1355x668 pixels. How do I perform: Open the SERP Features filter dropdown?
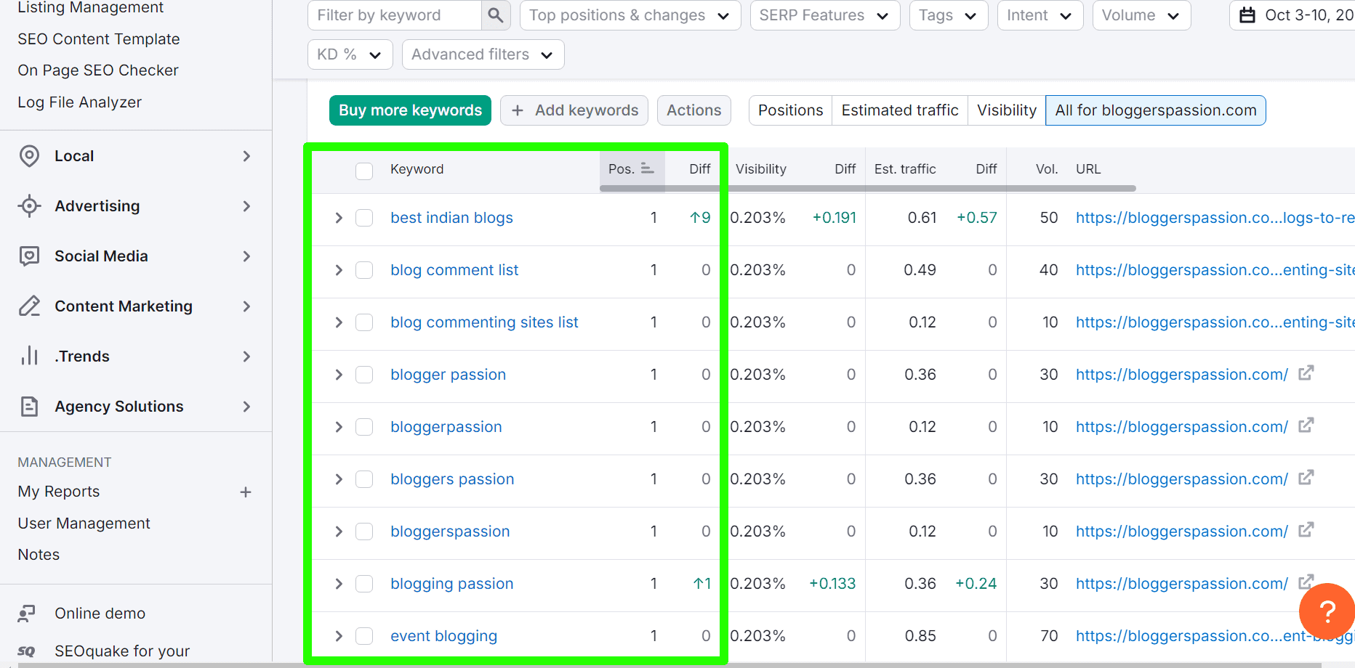(x=824, y=15)
